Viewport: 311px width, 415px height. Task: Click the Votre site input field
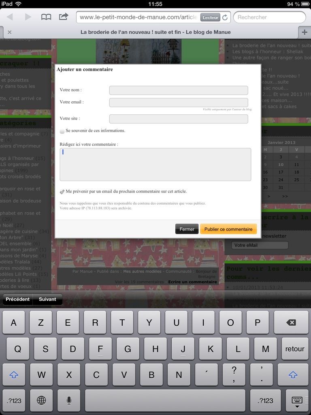coord(179,119)
